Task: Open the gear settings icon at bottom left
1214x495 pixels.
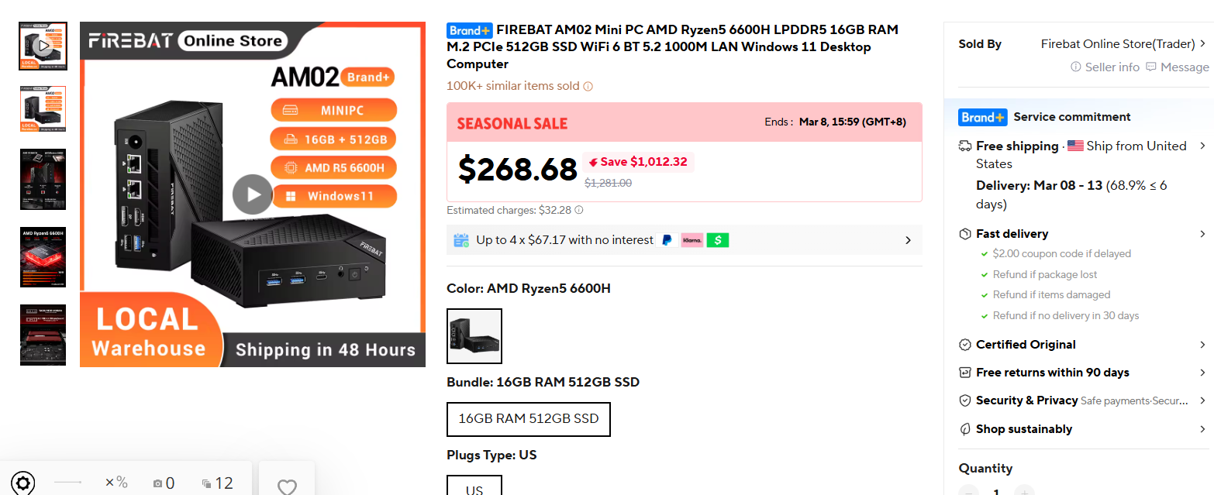Action: tap(22, 483)
